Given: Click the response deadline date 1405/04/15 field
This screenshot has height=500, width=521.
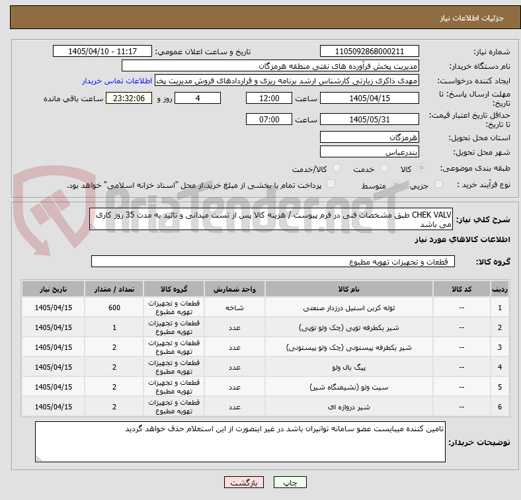Looking at the screenshot, I should (x=369, y=98).
